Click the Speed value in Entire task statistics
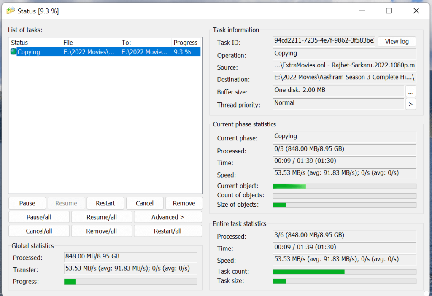Viewport: 432px width, 296px height. 344,260
